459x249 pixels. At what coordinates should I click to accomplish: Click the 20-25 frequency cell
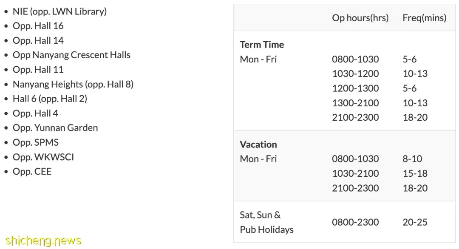click(x=415, y=222)
